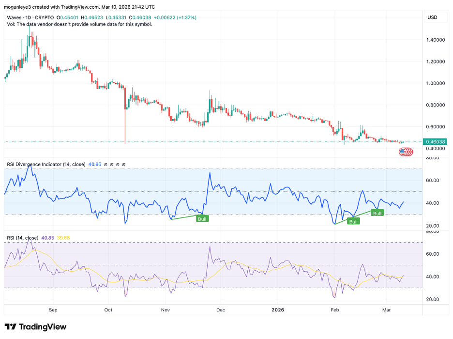The height and width of the screenshot is (339, 453).
Task: Click the last empty-set icon in the divergence legend
Action: click(123, 164)
